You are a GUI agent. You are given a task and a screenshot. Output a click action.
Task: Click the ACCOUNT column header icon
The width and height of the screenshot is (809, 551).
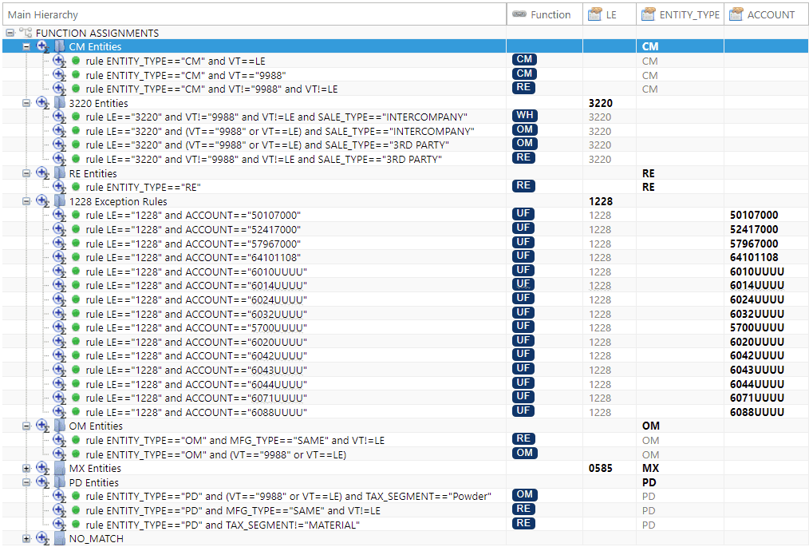tap(736, 14)
